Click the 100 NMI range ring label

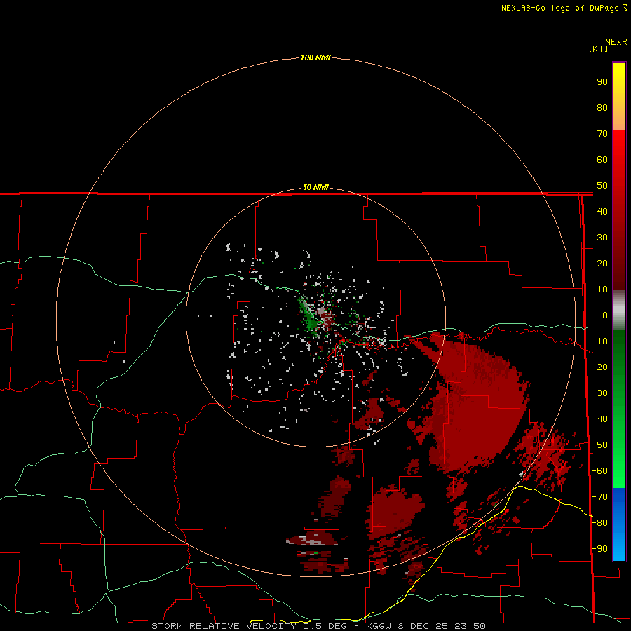[315, 57]
